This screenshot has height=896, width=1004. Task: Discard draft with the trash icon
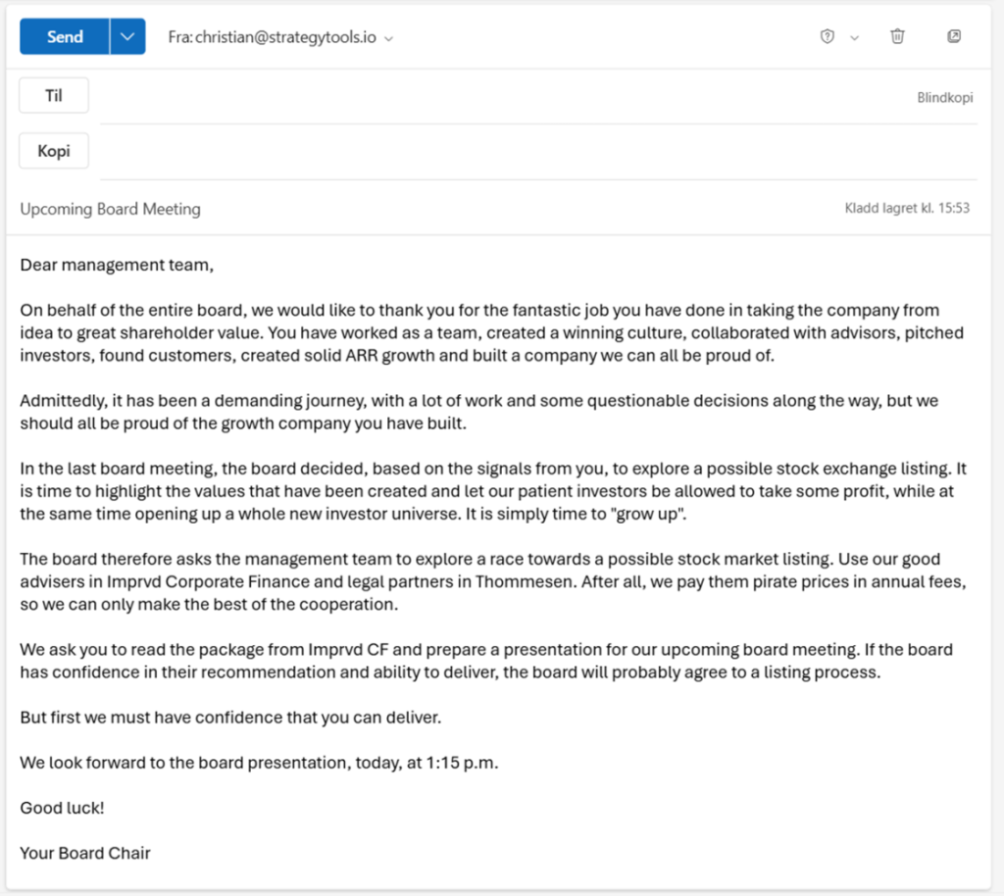click(x=897, y=37)
